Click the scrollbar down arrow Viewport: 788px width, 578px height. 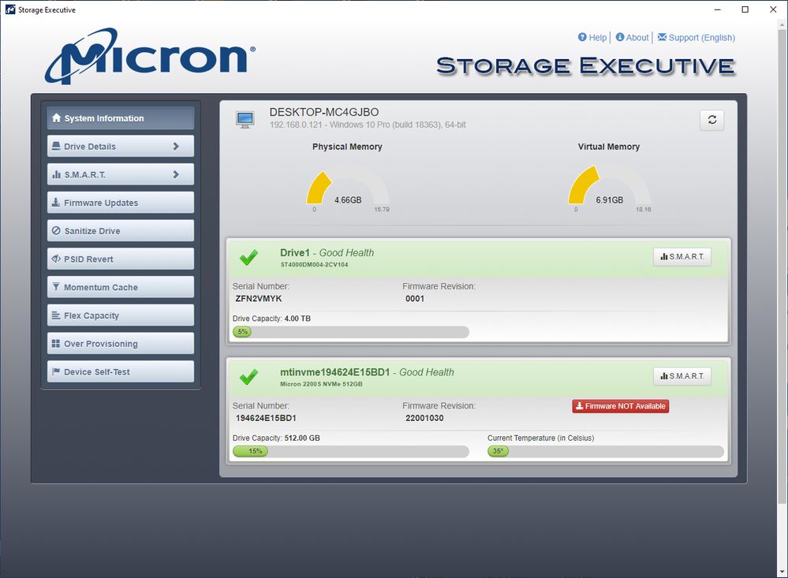point(782,572)
